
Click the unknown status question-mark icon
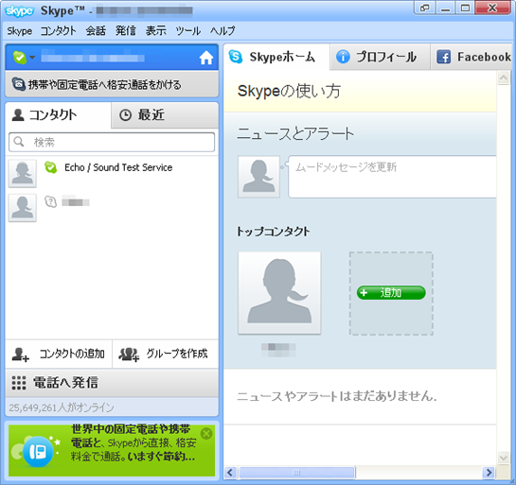click(x=51, y=201)
